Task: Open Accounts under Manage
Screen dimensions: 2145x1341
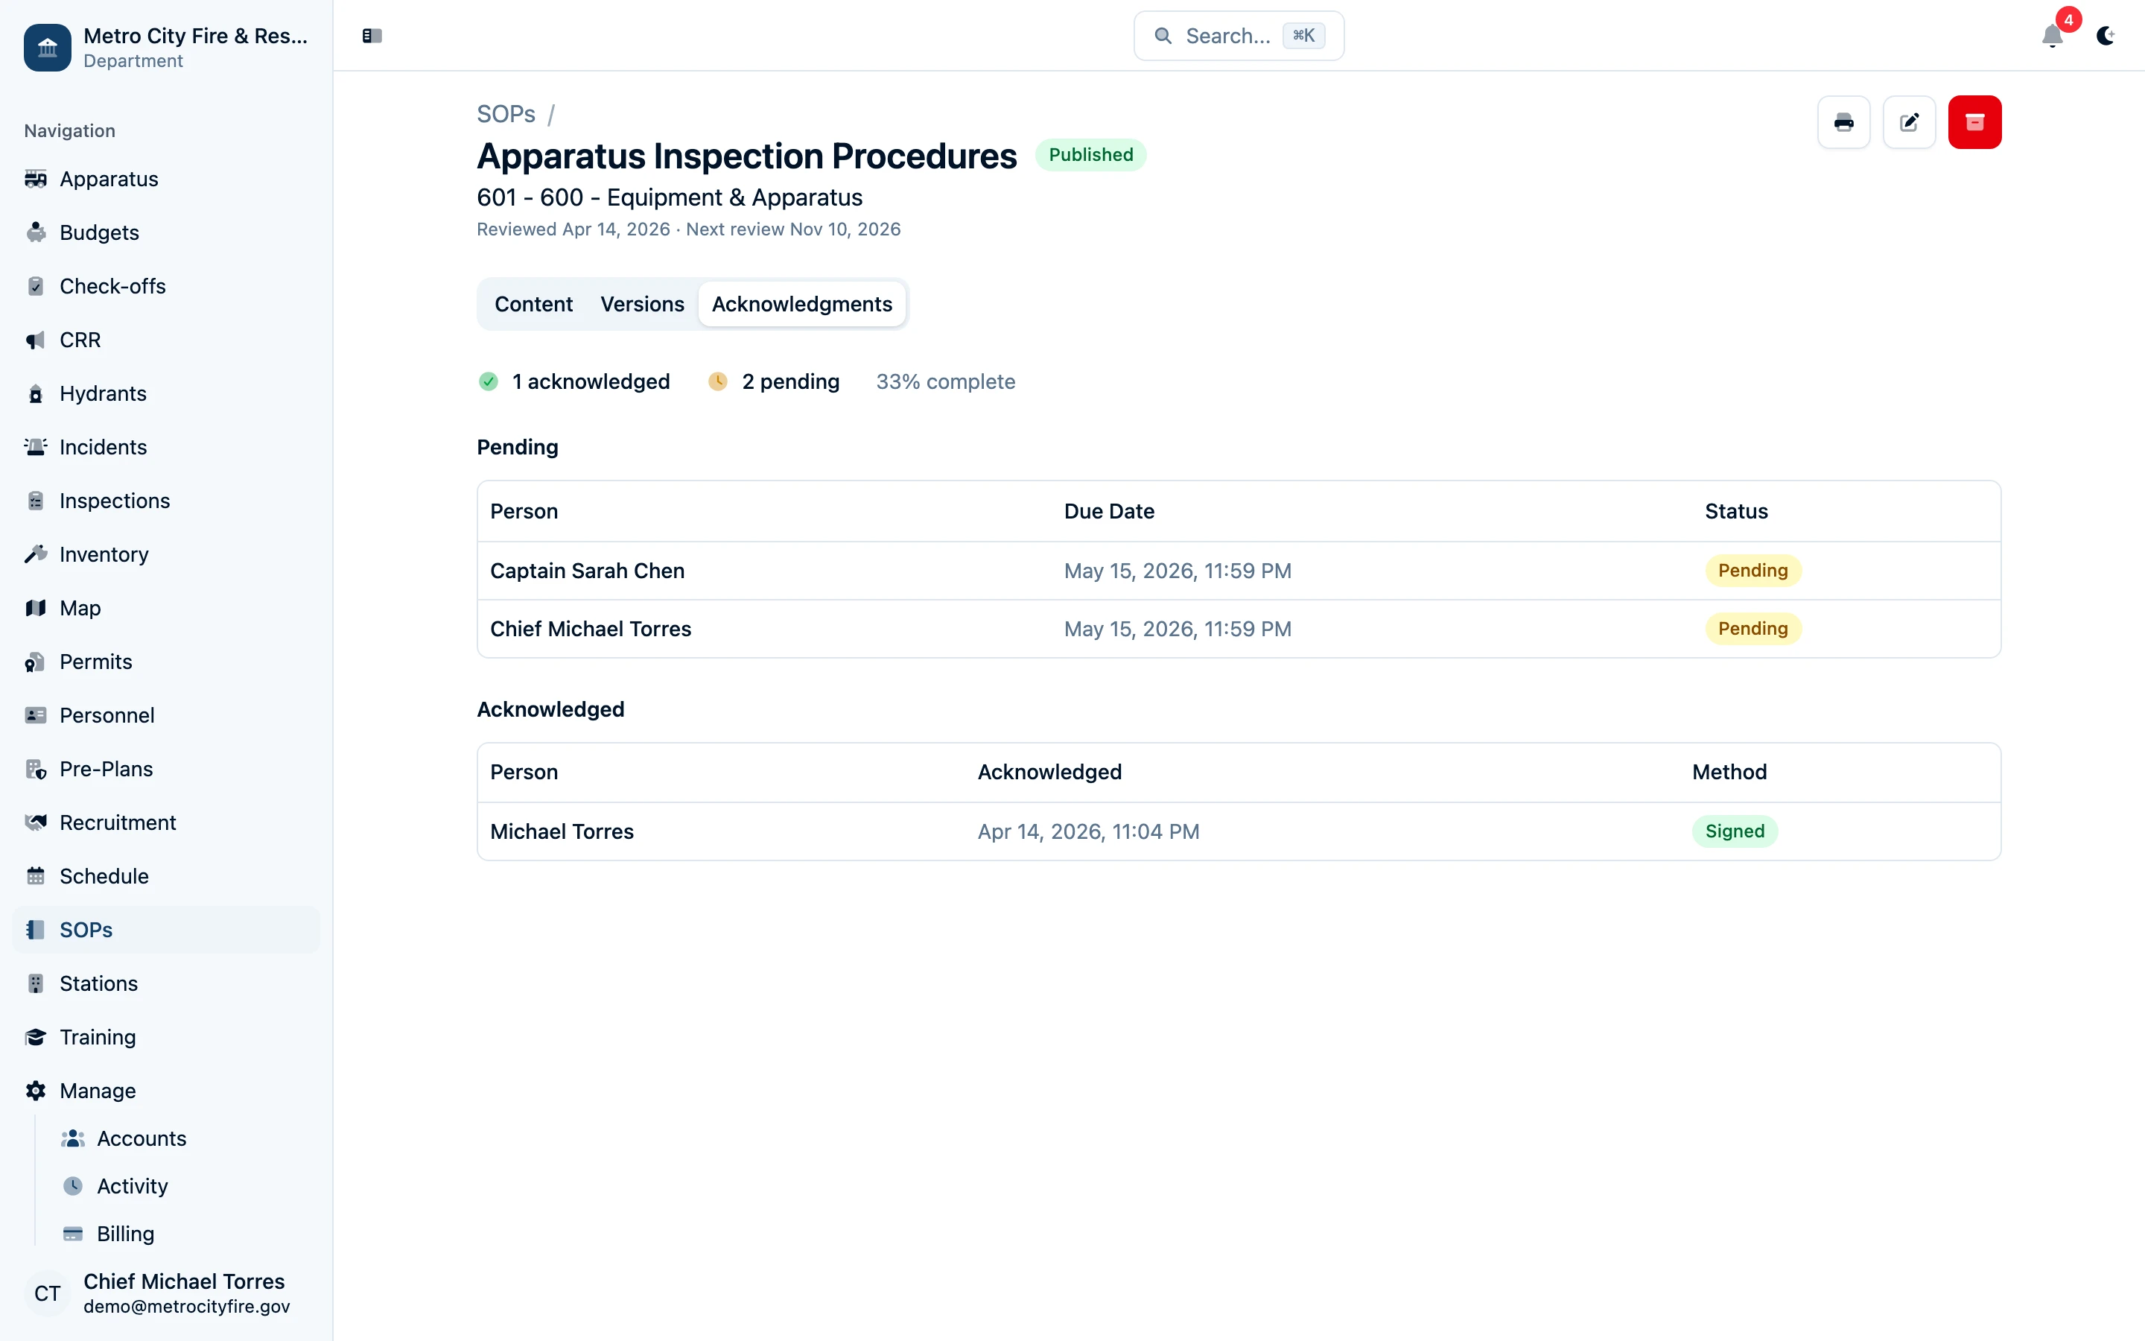Action: (x=141, y=1138)
